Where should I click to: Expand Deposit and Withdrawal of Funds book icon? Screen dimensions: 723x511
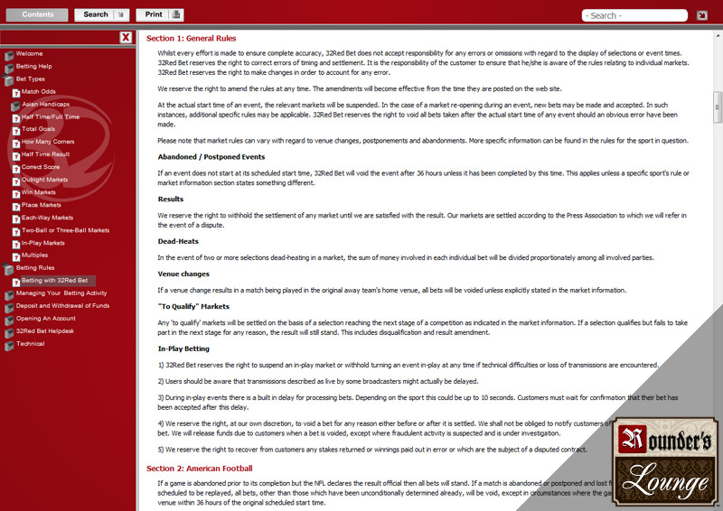9,308
